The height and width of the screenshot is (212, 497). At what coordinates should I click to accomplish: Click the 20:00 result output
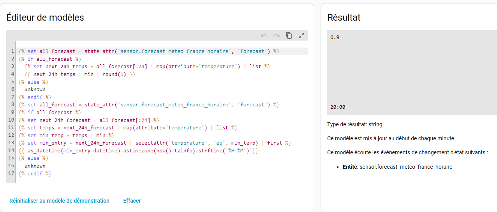[338, 107]
